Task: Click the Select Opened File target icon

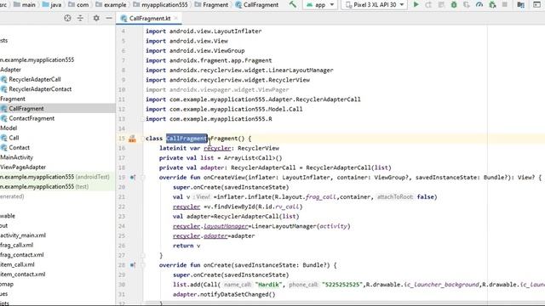Action: 67,18
